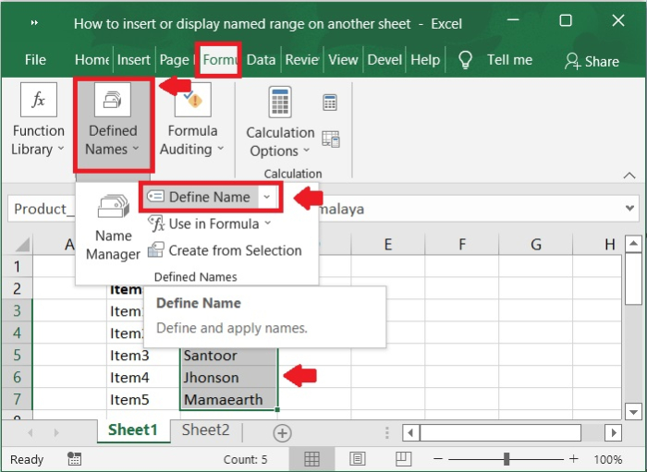Expand the Define Name dropdown arrow

pos(267,197)
